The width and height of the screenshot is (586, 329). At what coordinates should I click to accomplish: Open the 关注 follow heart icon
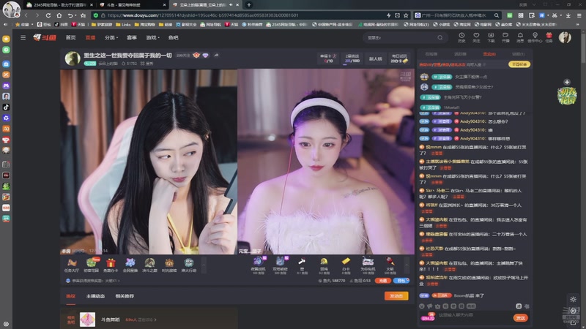476,37
